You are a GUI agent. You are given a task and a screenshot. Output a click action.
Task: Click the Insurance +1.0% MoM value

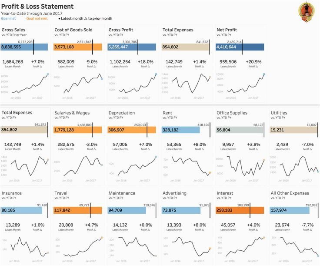tap(37, 225)
